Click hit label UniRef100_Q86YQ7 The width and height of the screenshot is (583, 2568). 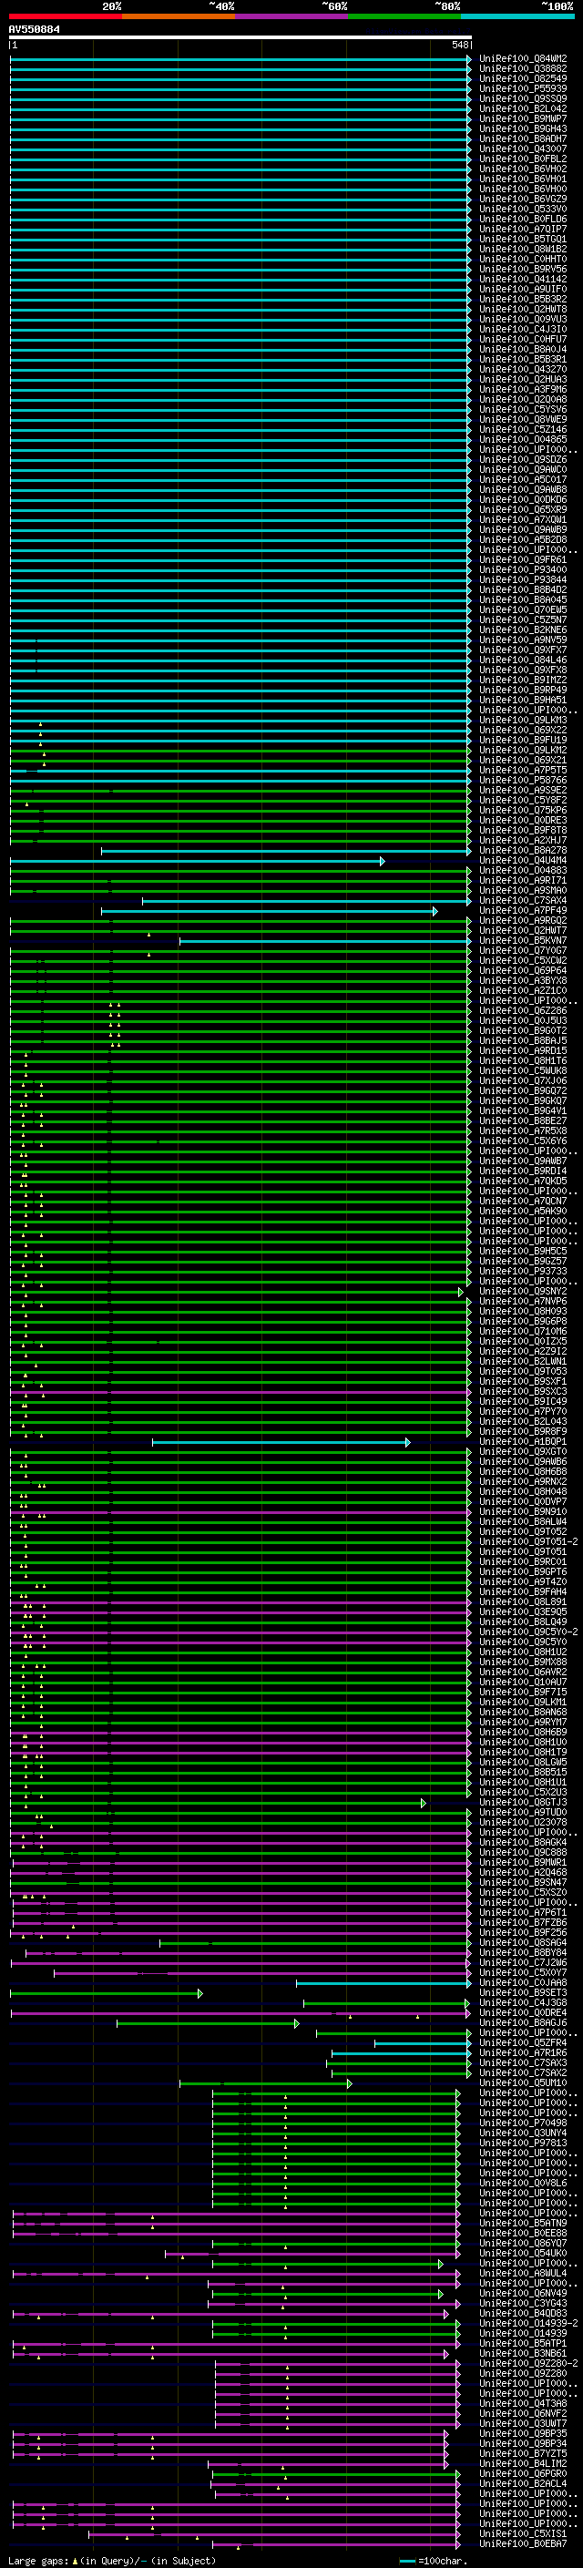[523, 2243]
